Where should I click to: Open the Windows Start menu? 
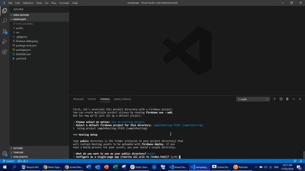click(x=4, y=167)
